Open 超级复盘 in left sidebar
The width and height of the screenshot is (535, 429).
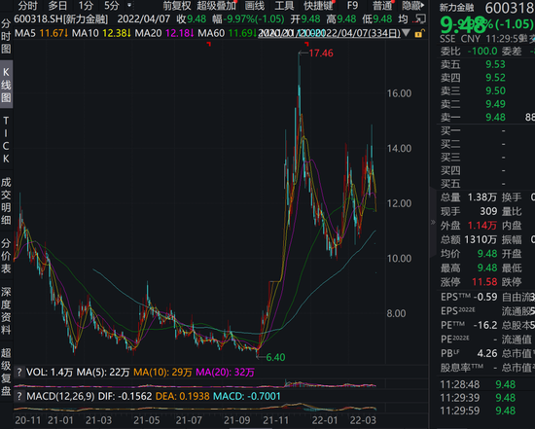click(x=6, y=372)
